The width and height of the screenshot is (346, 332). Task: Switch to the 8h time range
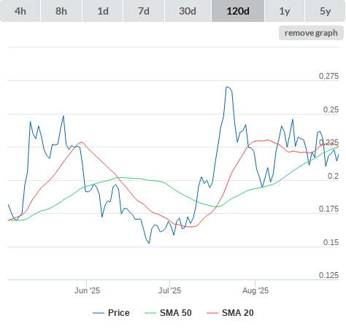point(61,11)
